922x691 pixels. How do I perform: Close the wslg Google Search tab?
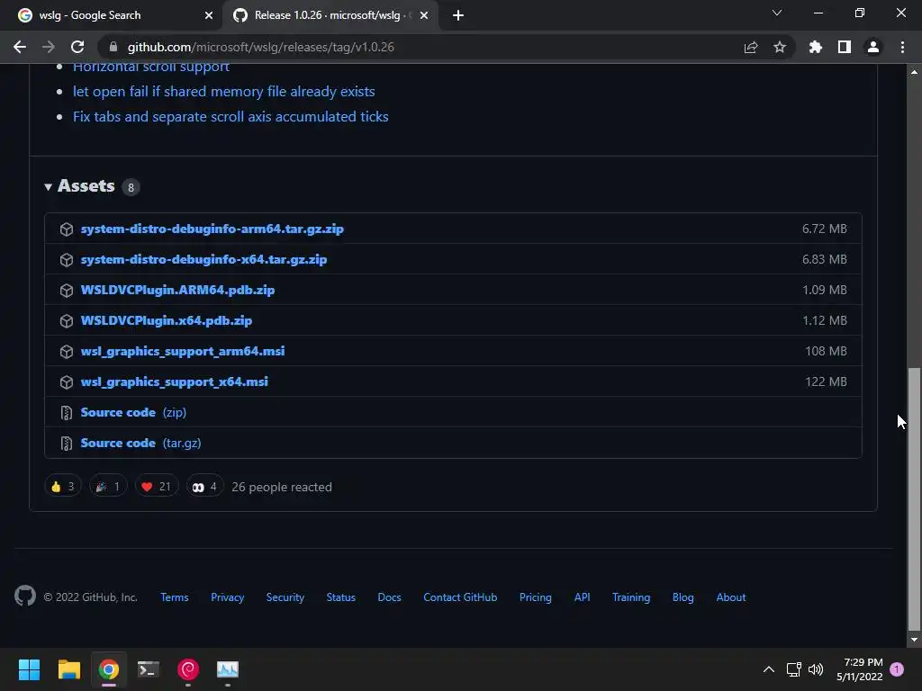pos(209,15)
